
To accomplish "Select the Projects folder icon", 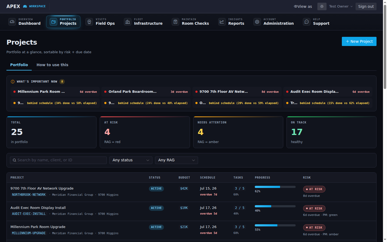I will (53, 22).
